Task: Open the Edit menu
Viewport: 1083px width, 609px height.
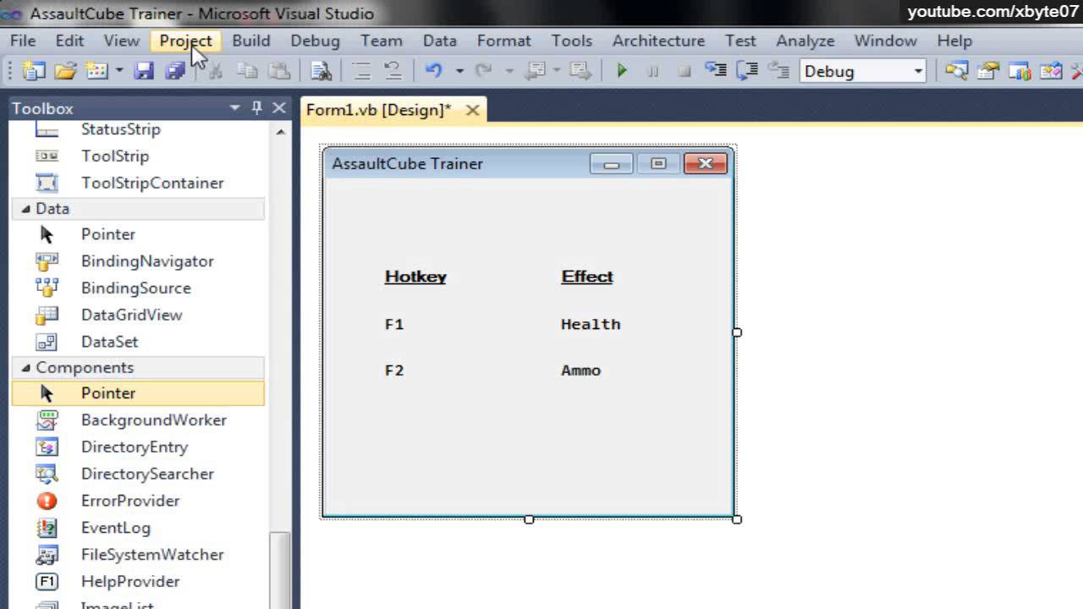Action: [x=69, y=41]
